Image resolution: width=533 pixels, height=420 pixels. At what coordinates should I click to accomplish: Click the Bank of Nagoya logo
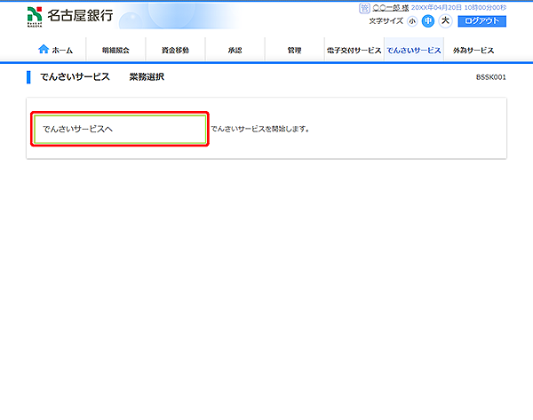pos(71,15)
